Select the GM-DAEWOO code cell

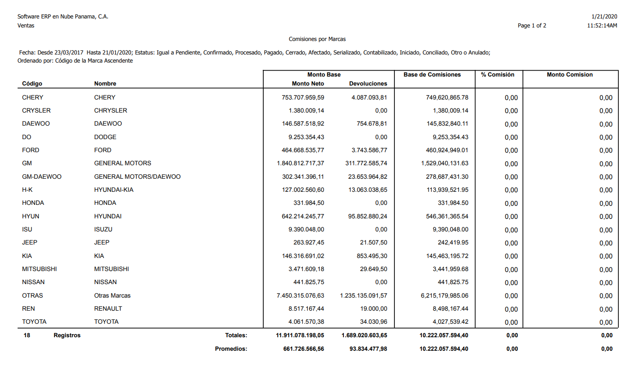click(x=42, y=176)
